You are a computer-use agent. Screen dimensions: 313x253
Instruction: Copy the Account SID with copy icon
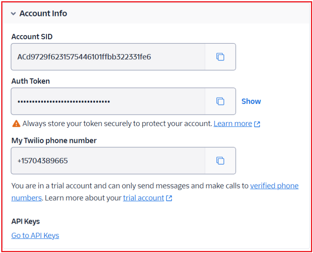[220, 57]
